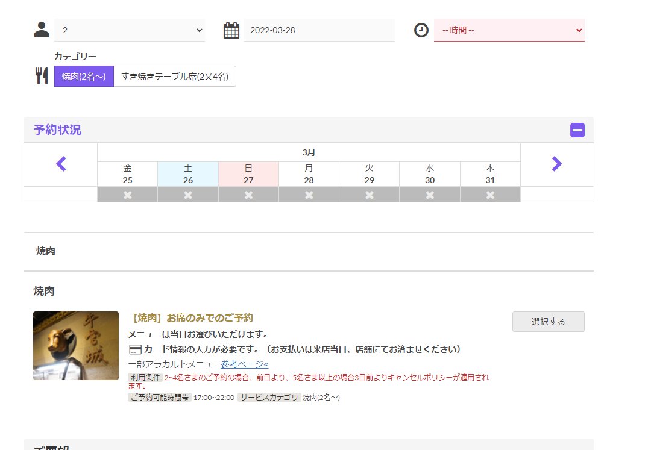Open the 【焼肉】お席のみでのご予約 title
The width and height of the screenshot is (648, 450).
(x=190, y=318)
